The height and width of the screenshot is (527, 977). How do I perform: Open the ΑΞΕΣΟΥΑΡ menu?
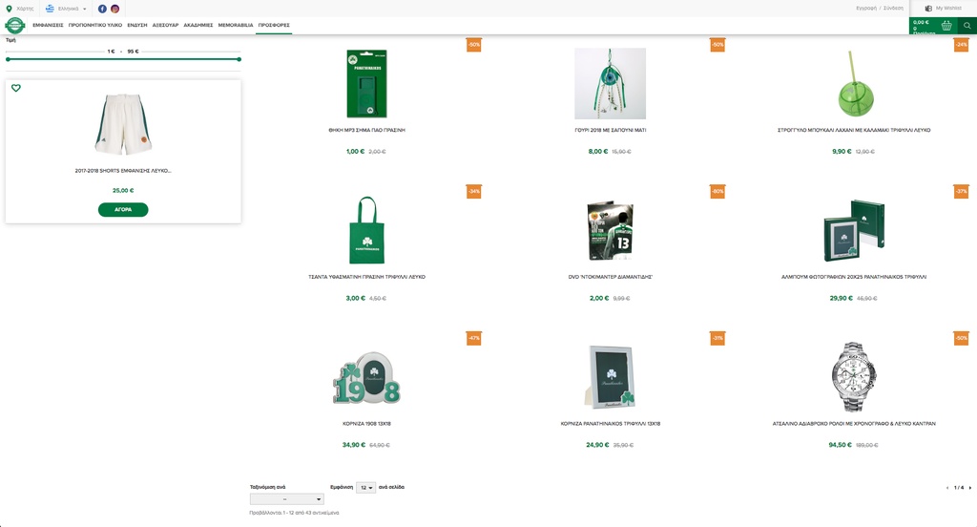[x=165, y=26]
